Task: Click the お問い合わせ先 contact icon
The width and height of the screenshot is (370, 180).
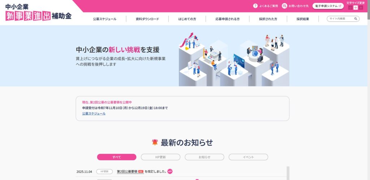Action: point(284,6)
